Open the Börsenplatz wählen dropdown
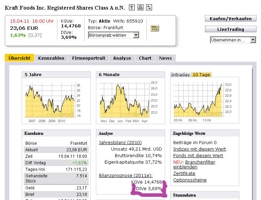The image size is (261, 200). (113, 35)
